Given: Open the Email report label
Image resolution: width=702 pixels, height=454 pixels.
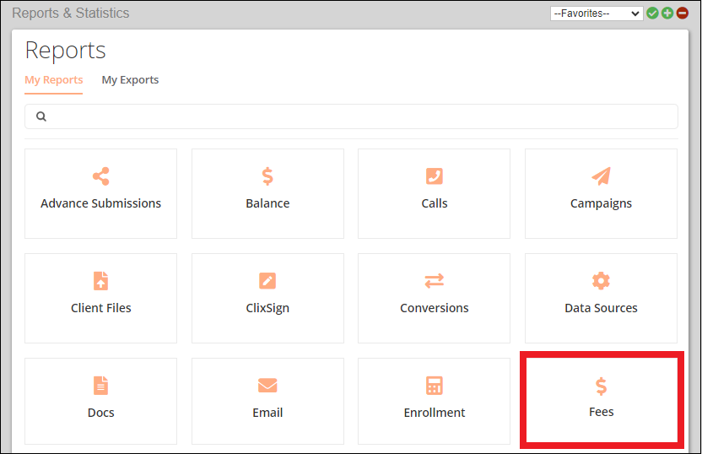Looking at the screenshot, I should (x=267, y=413).
